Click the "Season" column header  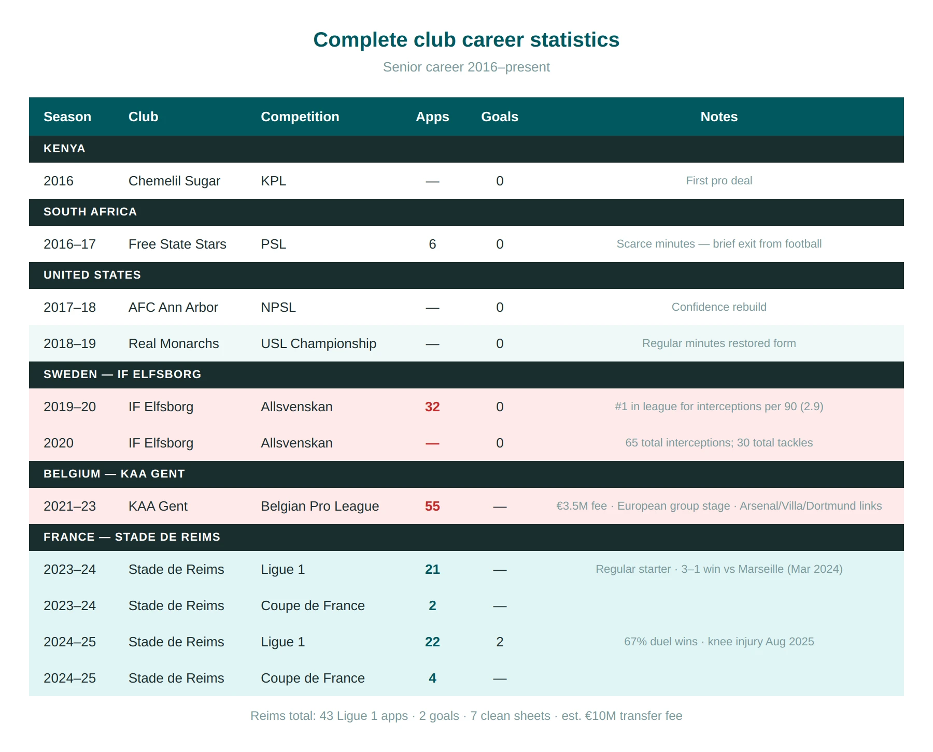coord(67,117)
